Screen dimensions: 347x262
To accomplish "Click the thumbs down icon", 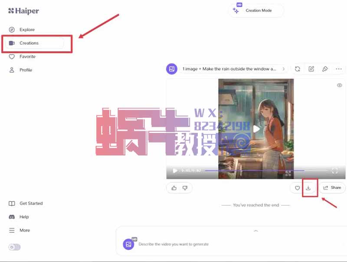I will tap(185, 188).
